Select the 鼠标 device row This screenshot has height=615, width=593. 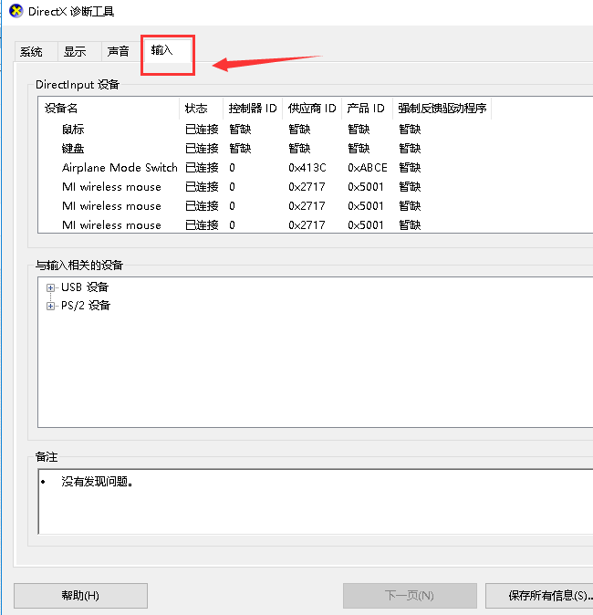(x=73, y=130)
